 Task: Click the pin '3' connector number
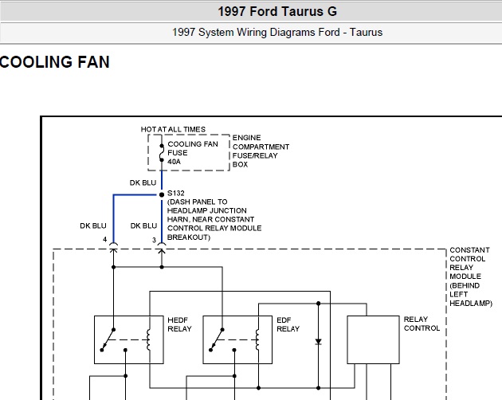tap(154, 240)
